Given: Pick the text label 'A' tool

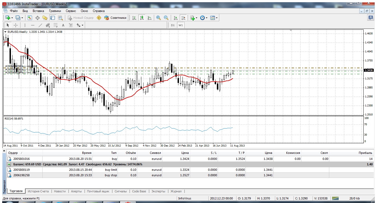Looking at the screenshot, I should 63,25.
